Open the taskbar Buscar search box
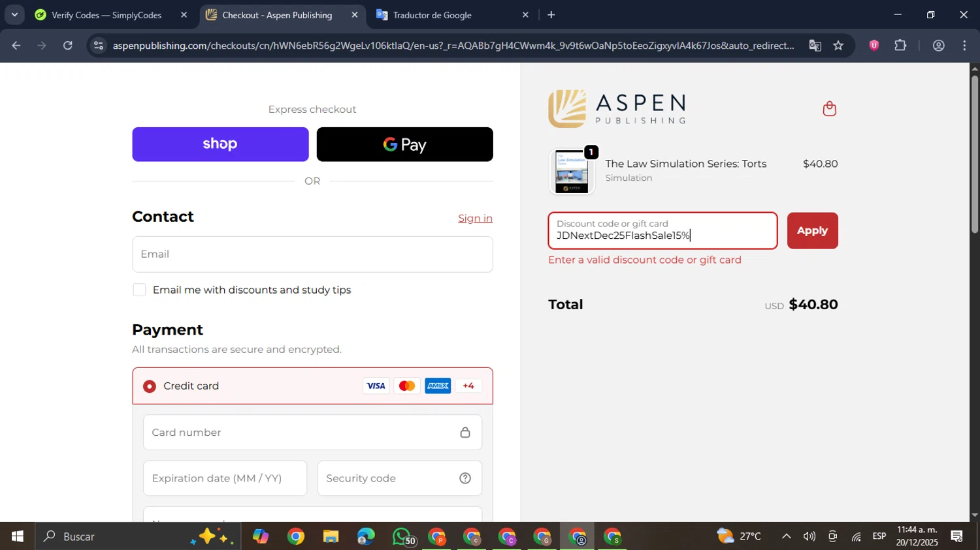Viewport: 980px width, 550px height. click(x=137, y=536)
